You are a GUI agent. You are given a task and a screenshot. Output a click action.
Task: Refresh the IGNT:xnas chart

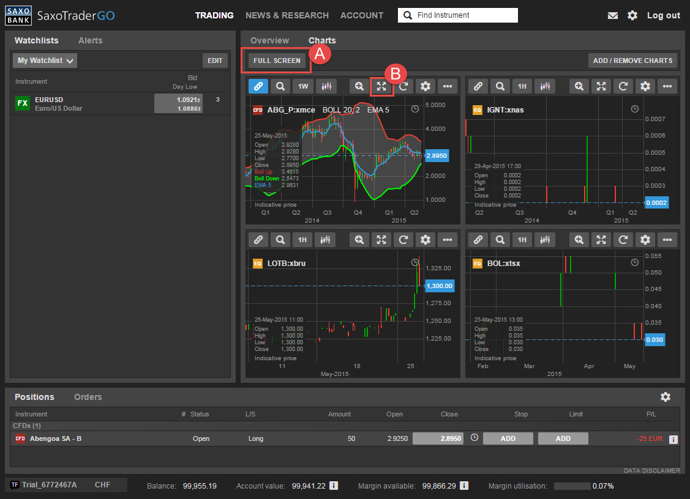tap(623, 86)
